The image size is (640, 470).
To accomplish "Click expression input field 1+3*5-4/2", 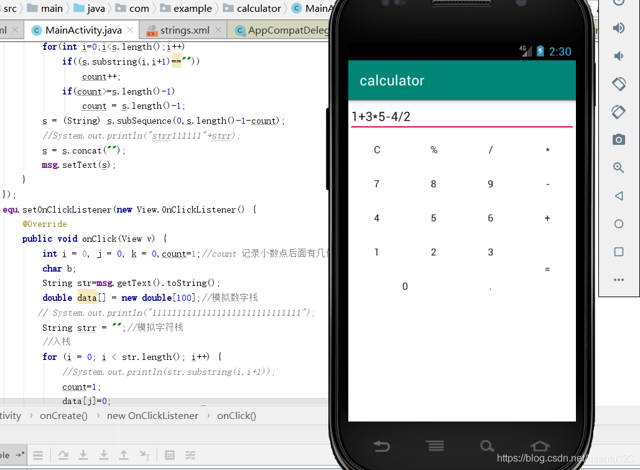I will pyautogui.click(x=462, y=117).
